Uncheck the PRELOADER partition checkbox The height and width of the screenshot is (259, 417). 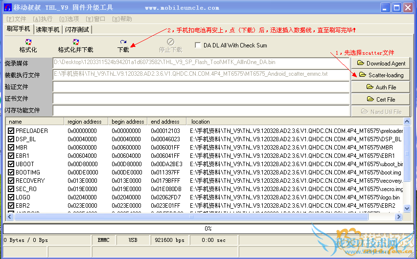(x=11, y=131)
